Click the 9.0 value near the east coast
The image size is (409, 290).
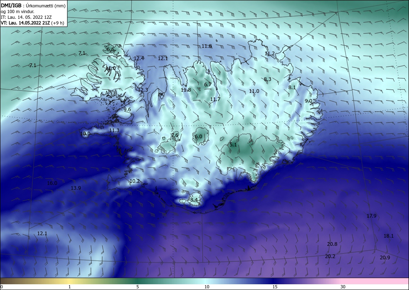coord(308,101)
